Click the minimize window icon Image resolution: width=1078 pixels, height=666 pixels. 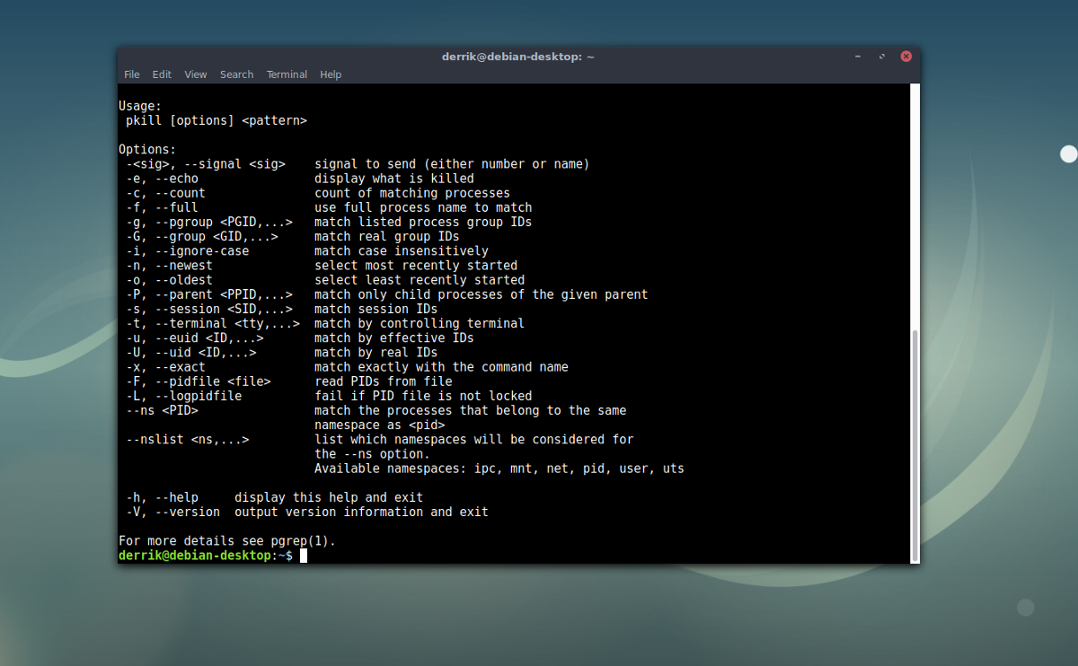(x=858, y=56)
